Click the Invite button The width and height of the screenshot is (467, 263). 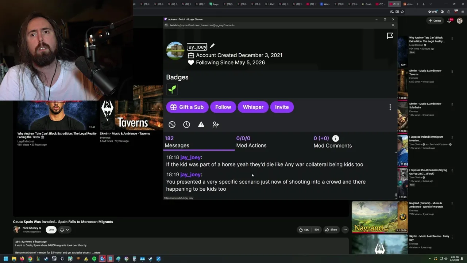[282, 107]
